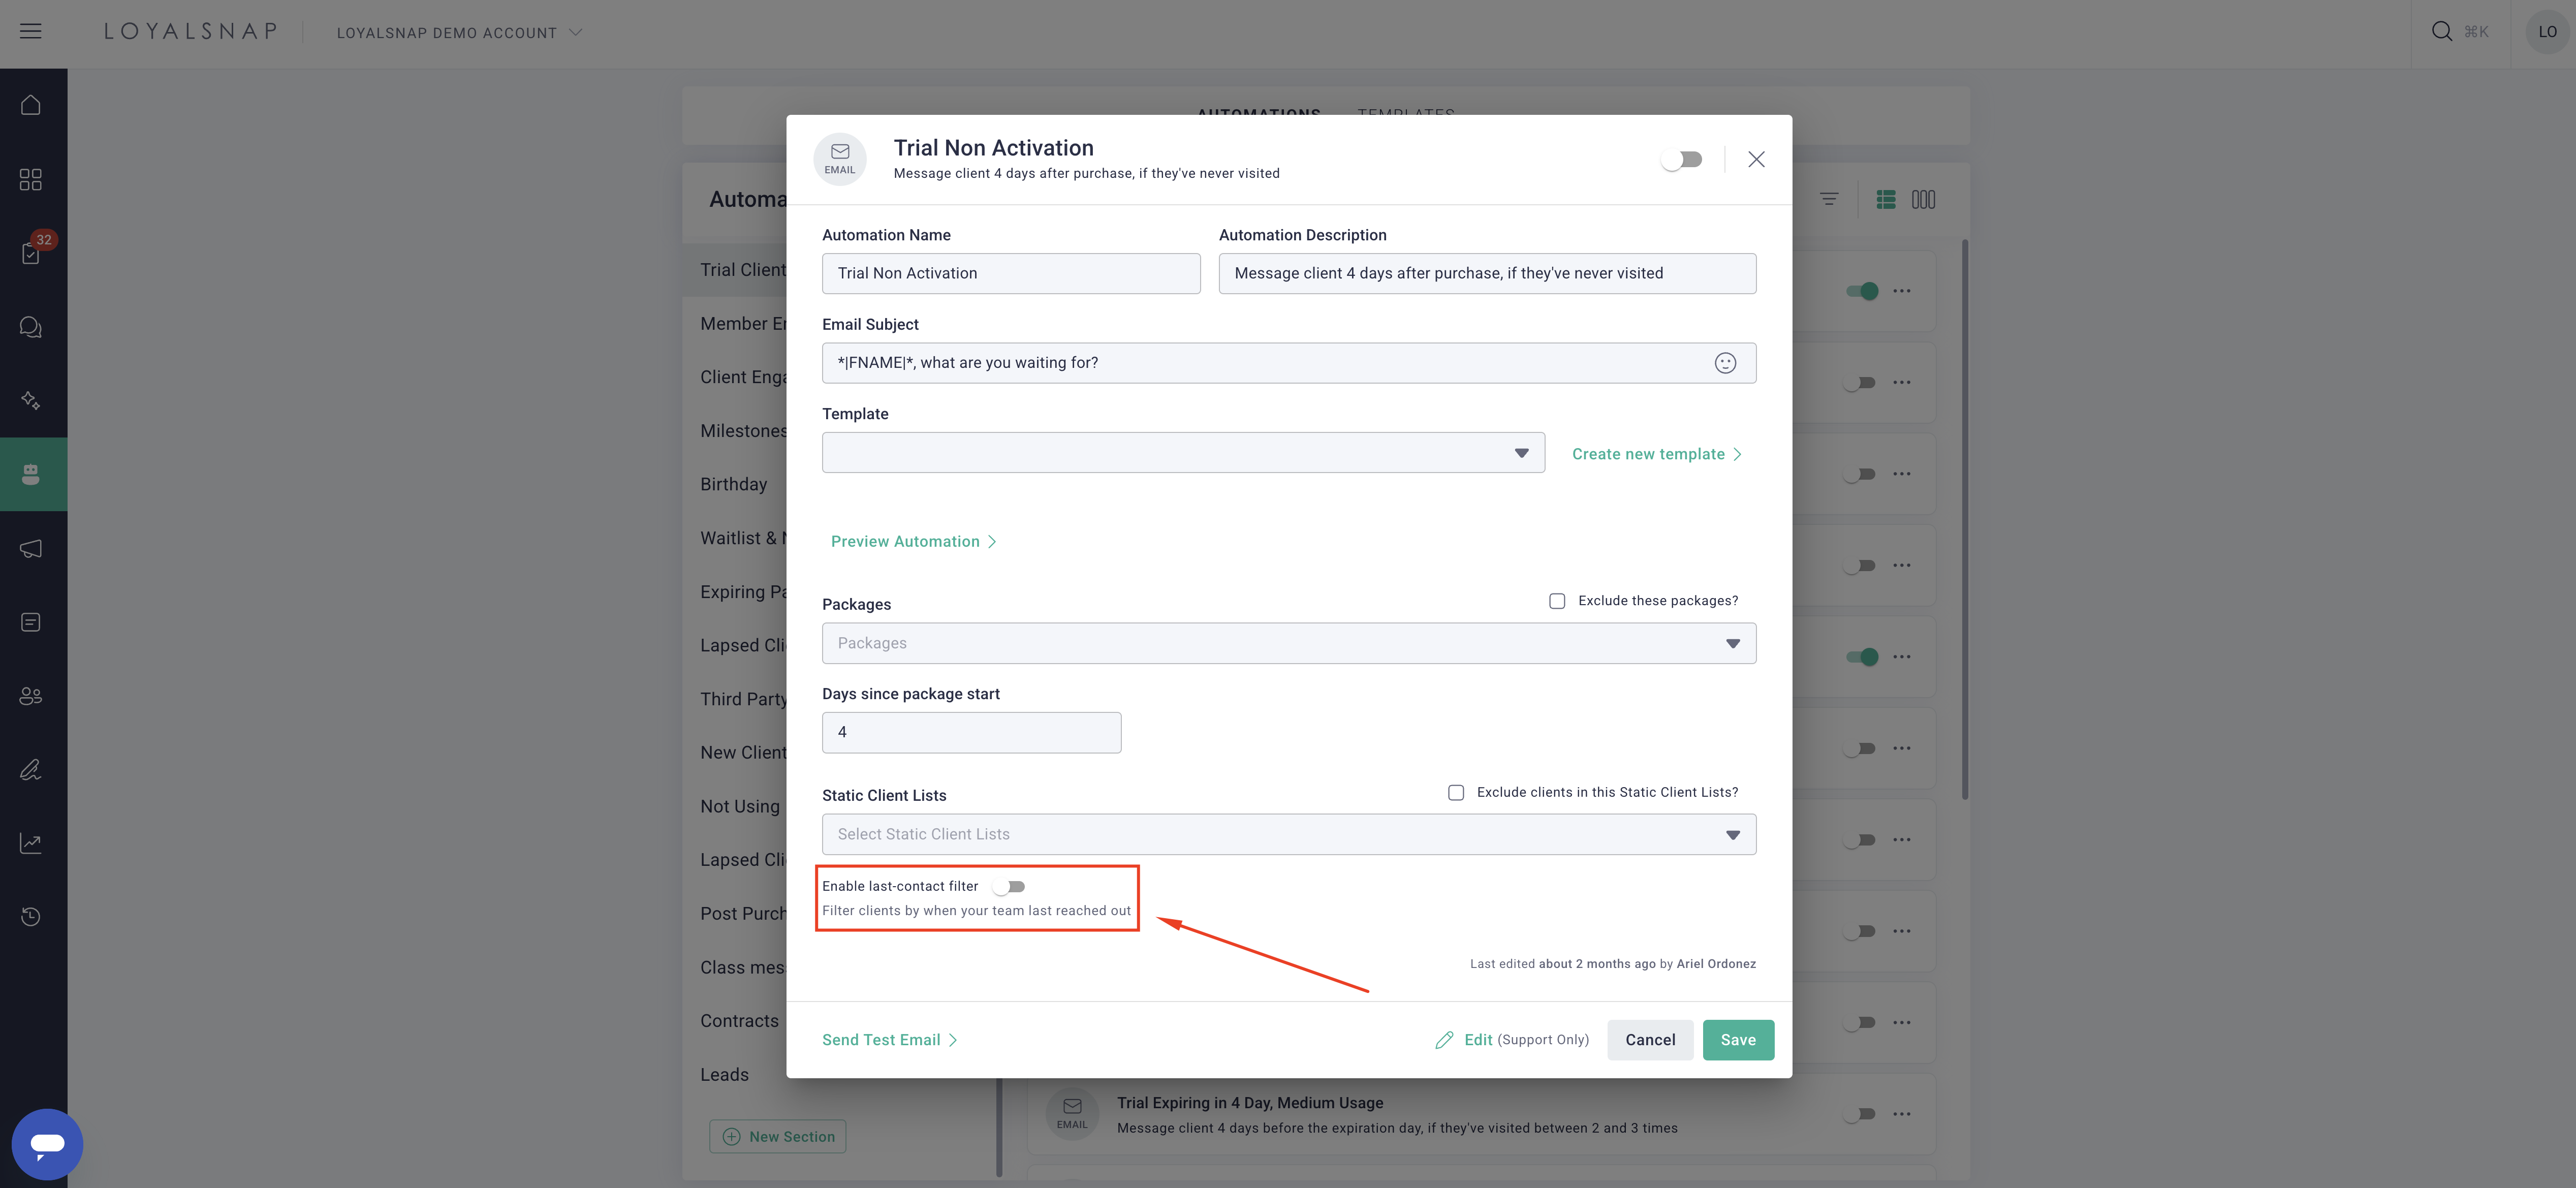Select the Expiring section

[743, 592]
